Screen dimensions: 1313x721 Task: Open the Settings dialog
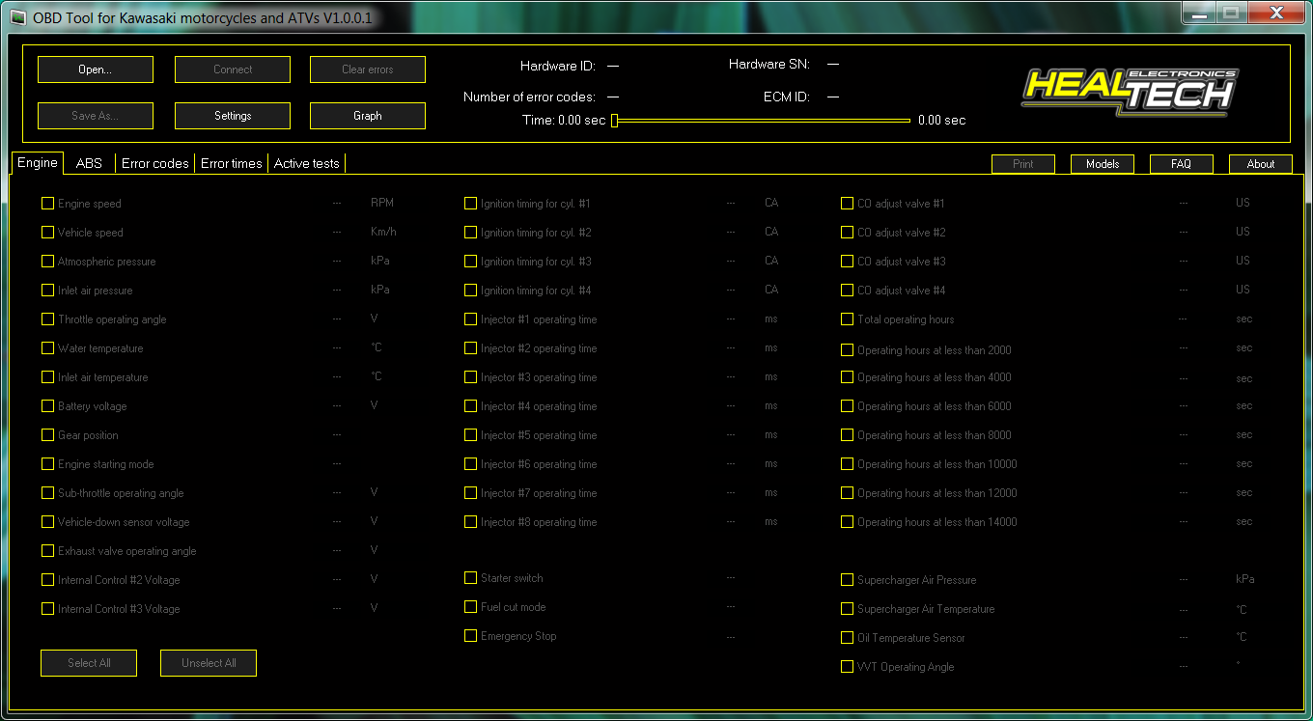(233, 116)
